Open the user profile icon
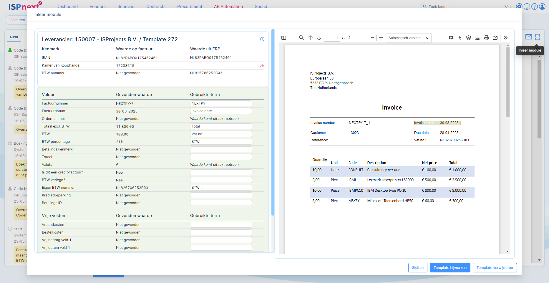Screen dimensions: 549x283 pos(542,6)
